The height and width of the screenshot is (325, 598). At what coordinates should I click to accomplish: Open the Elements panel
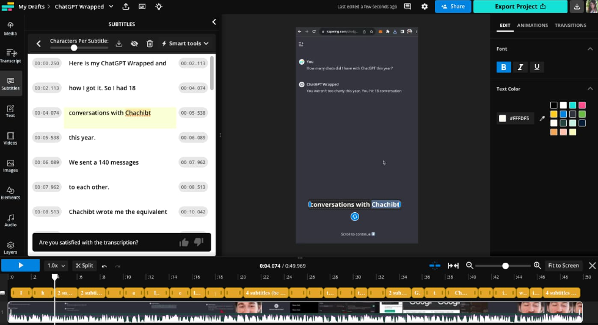(x=10, y=193)
